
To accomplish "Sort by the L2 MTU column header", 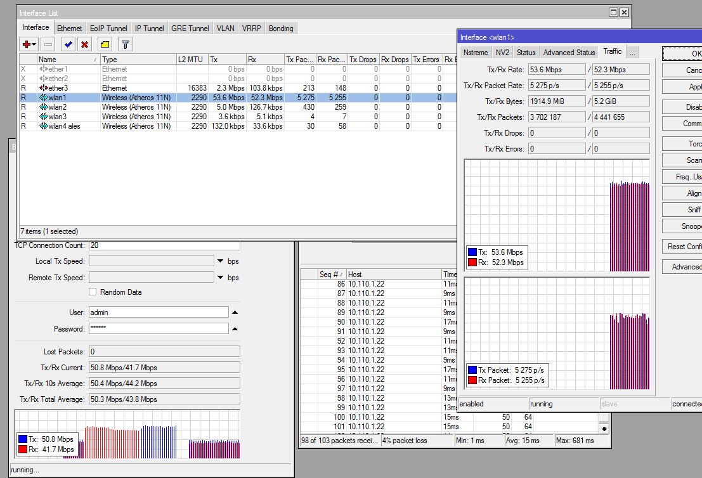I will [192, 60].
